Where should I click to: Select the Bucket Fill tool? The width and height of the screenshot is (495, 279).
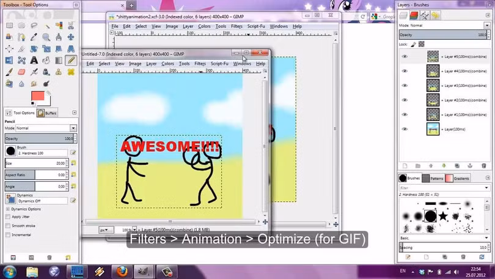pyautogui.click(x=46, y=60)
